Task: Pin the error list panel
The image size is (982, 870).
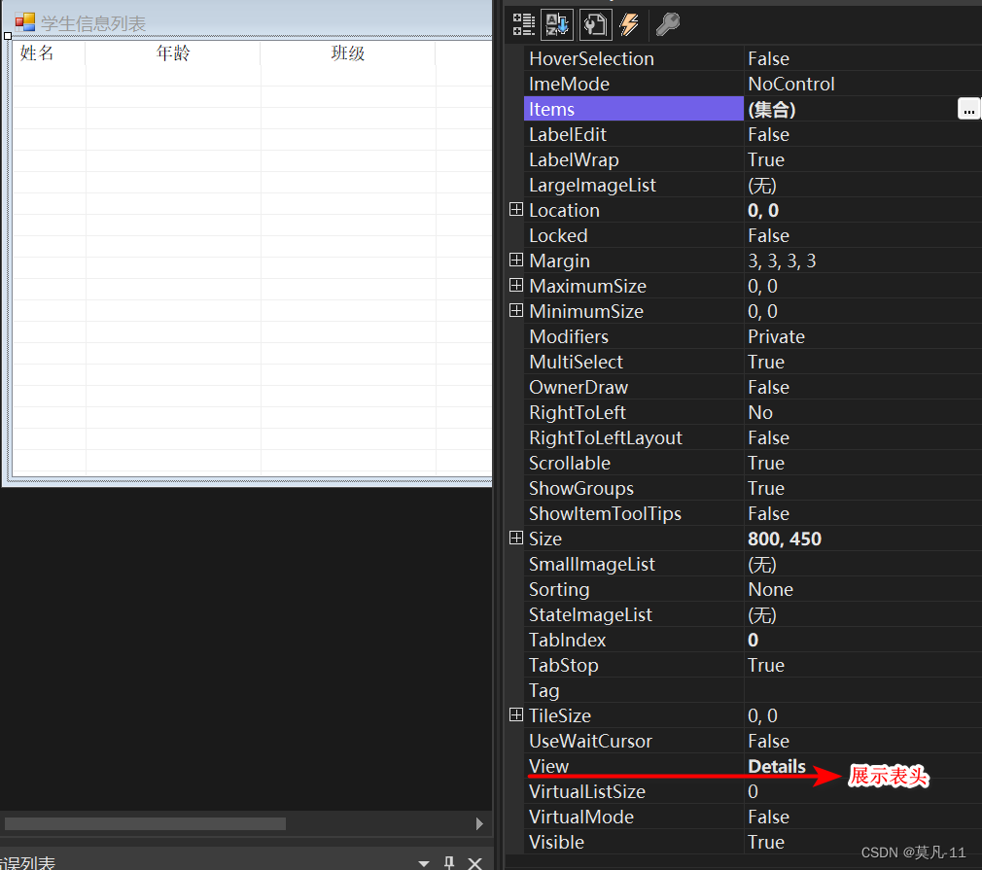Action: (449, 862)
